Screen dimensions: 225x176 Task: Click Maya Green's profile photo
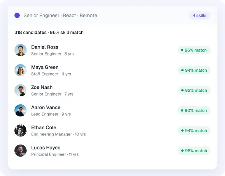tap(21, 70)
